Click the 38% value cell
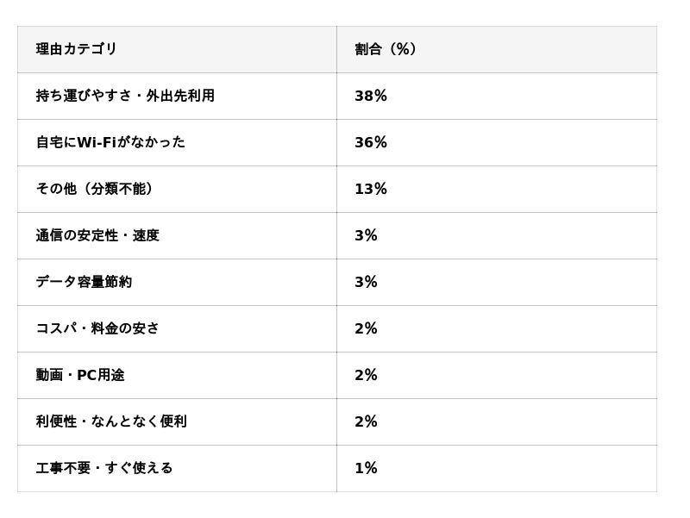The image size is (690, 518). tap(371, 96)
